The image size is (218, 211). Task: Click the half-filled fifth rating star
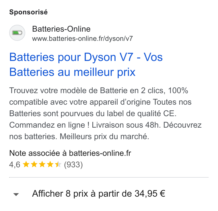pos(58,164)
